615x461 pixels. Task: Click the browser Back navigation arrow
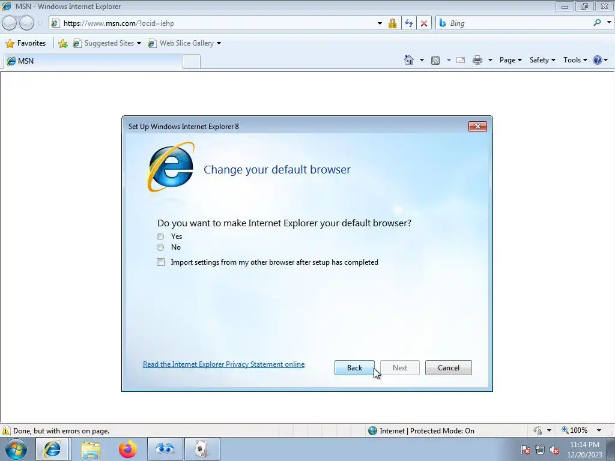pyautogui.click(x=10, y=23)
